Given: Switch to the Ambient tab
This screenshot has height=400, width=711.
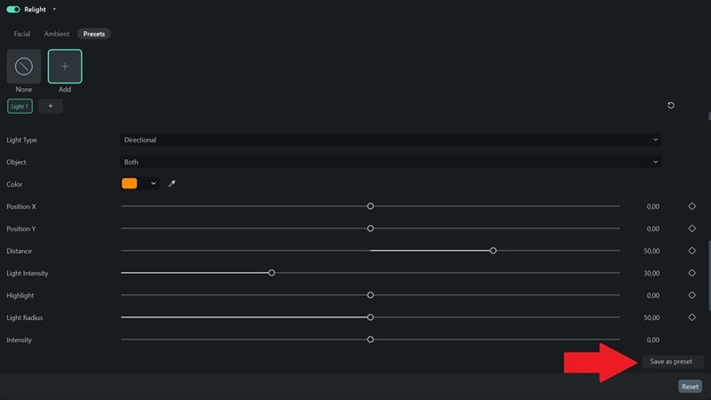Looking at the screenshot, I should coord(57,34).
